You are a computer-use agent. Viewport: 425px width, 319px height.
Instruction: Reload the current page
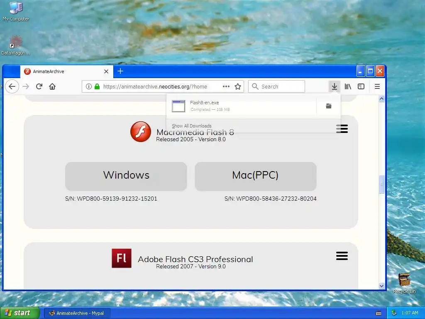[39, 86]
